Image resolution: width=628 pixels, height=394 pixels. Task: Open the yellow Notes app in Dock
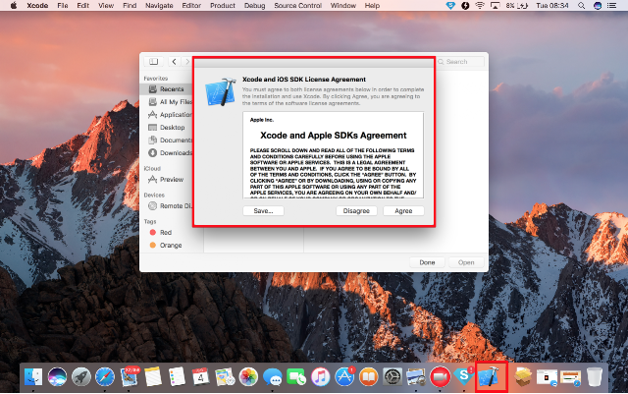point(153,377)
